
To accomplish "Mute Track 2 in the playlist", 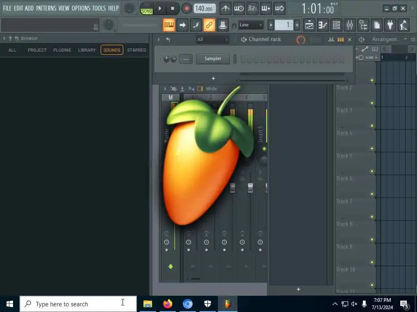I will tap(372, 103).
